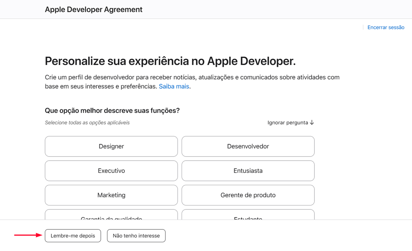This screenshot has height=251, width=412.
Task: Click the question heading about suas funções
Action: coord(112,111)
